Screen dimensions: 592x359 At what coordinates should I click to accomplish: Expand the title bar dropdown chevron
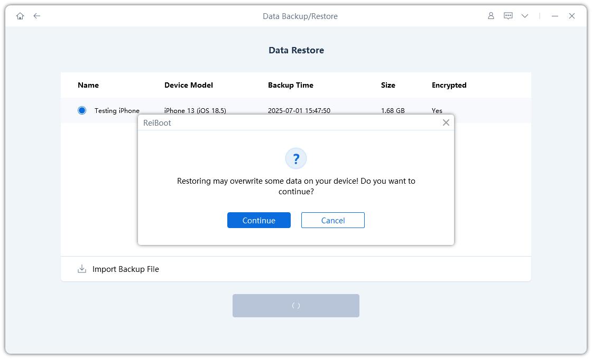[525, 16]
